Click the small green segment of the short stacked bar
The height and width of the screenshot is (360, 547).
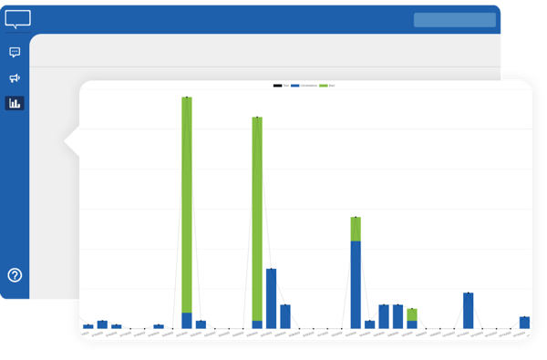click(412, 314)
